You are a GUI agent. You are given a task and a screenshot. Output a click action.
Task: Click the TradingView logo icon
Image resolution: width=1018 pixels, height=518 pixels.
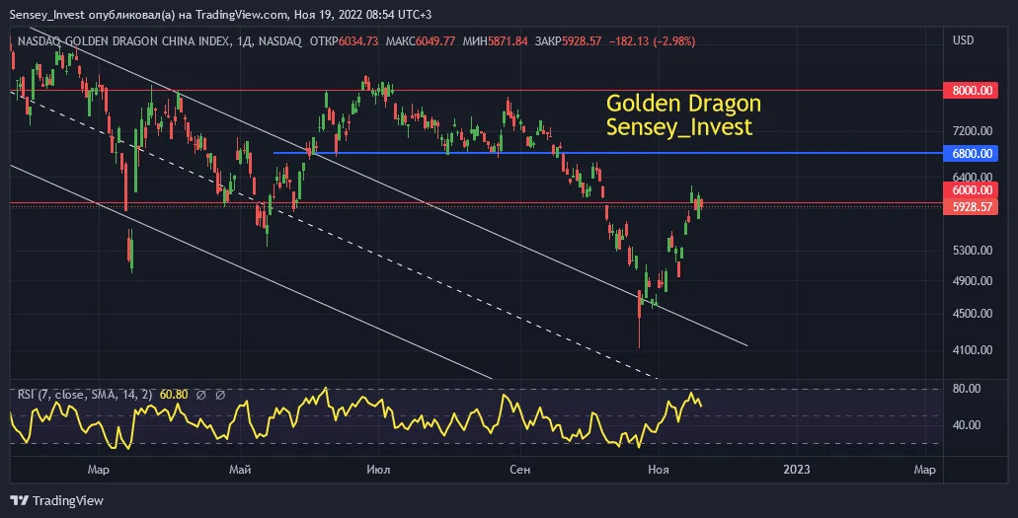pos(20,500)
